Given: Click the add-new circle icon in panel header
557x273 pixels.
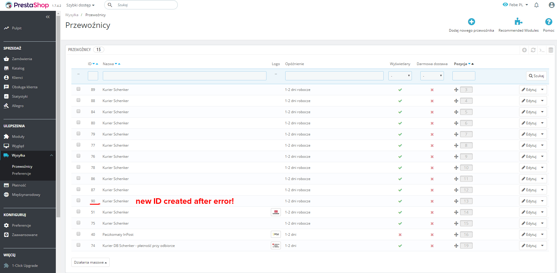Looking at the screenshot, I should pyautogui.click(x=524, y=50).
